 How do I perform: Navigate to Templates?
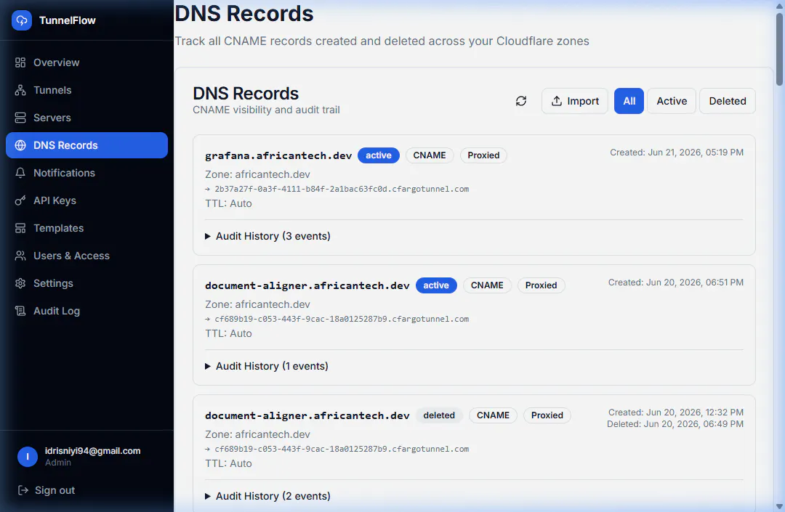point(86,228)
